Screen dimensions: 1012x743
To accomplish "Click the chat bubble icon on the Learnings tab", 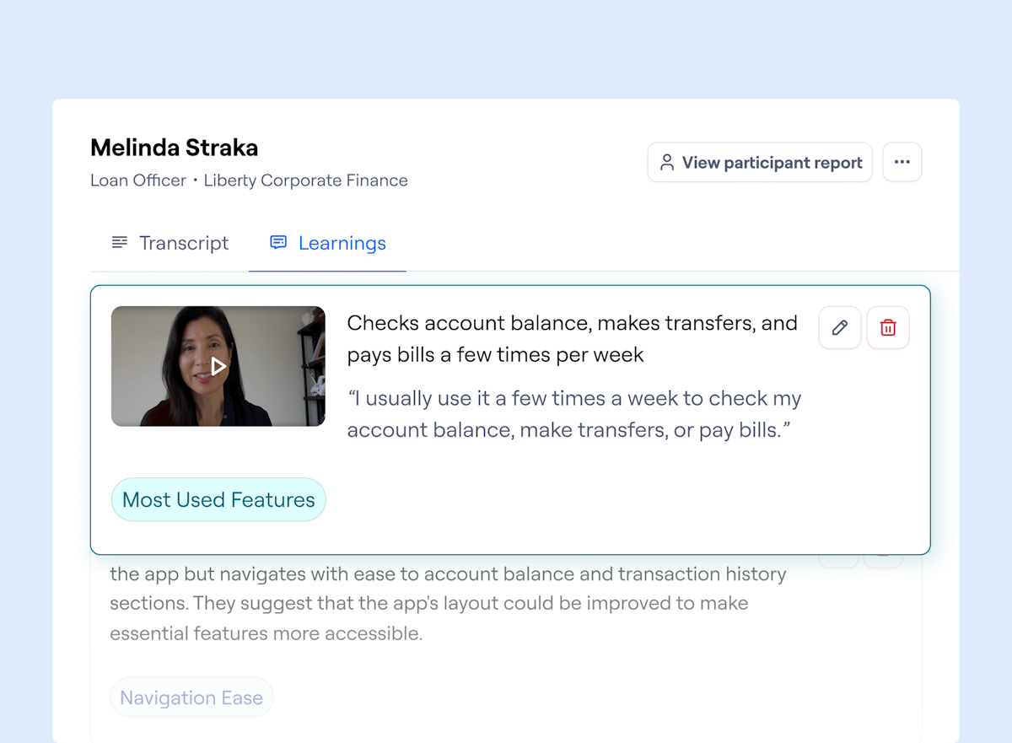I will (x=278, y=243).
